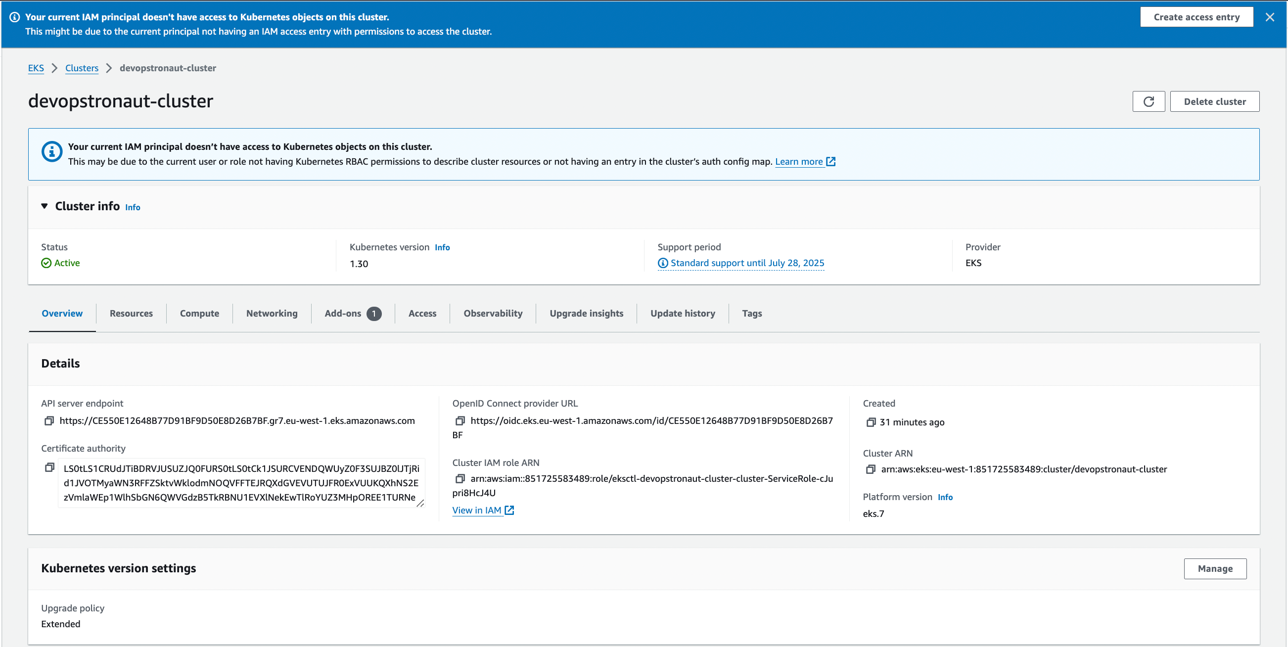Copy the certificate authority data

tap(49, 467)
